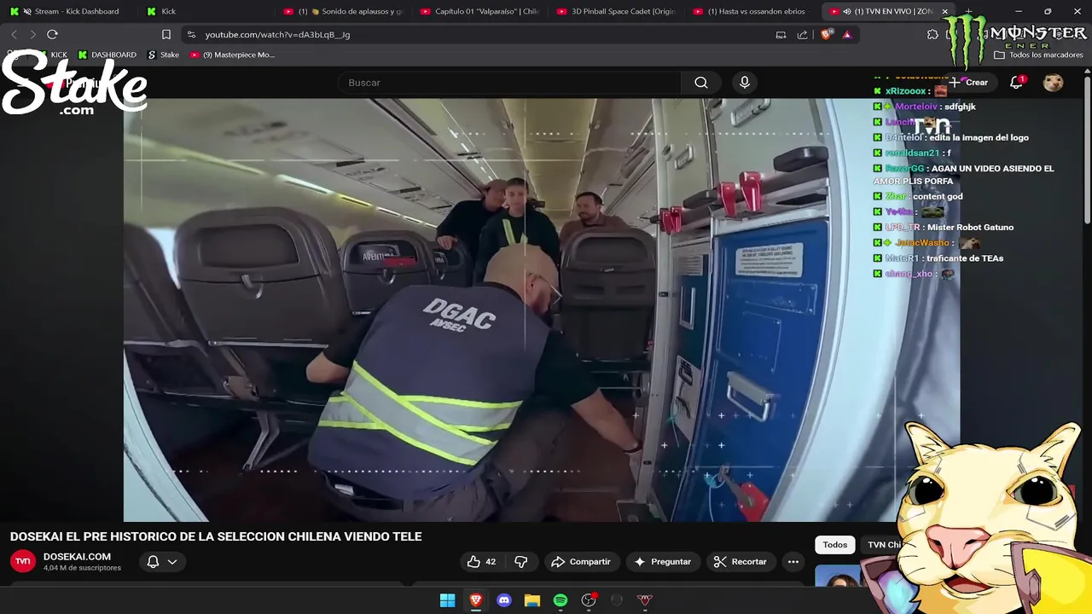Open site settings icon in the address bar
The height and width of the screenshot is (614, 1092).
pos(191,34)
